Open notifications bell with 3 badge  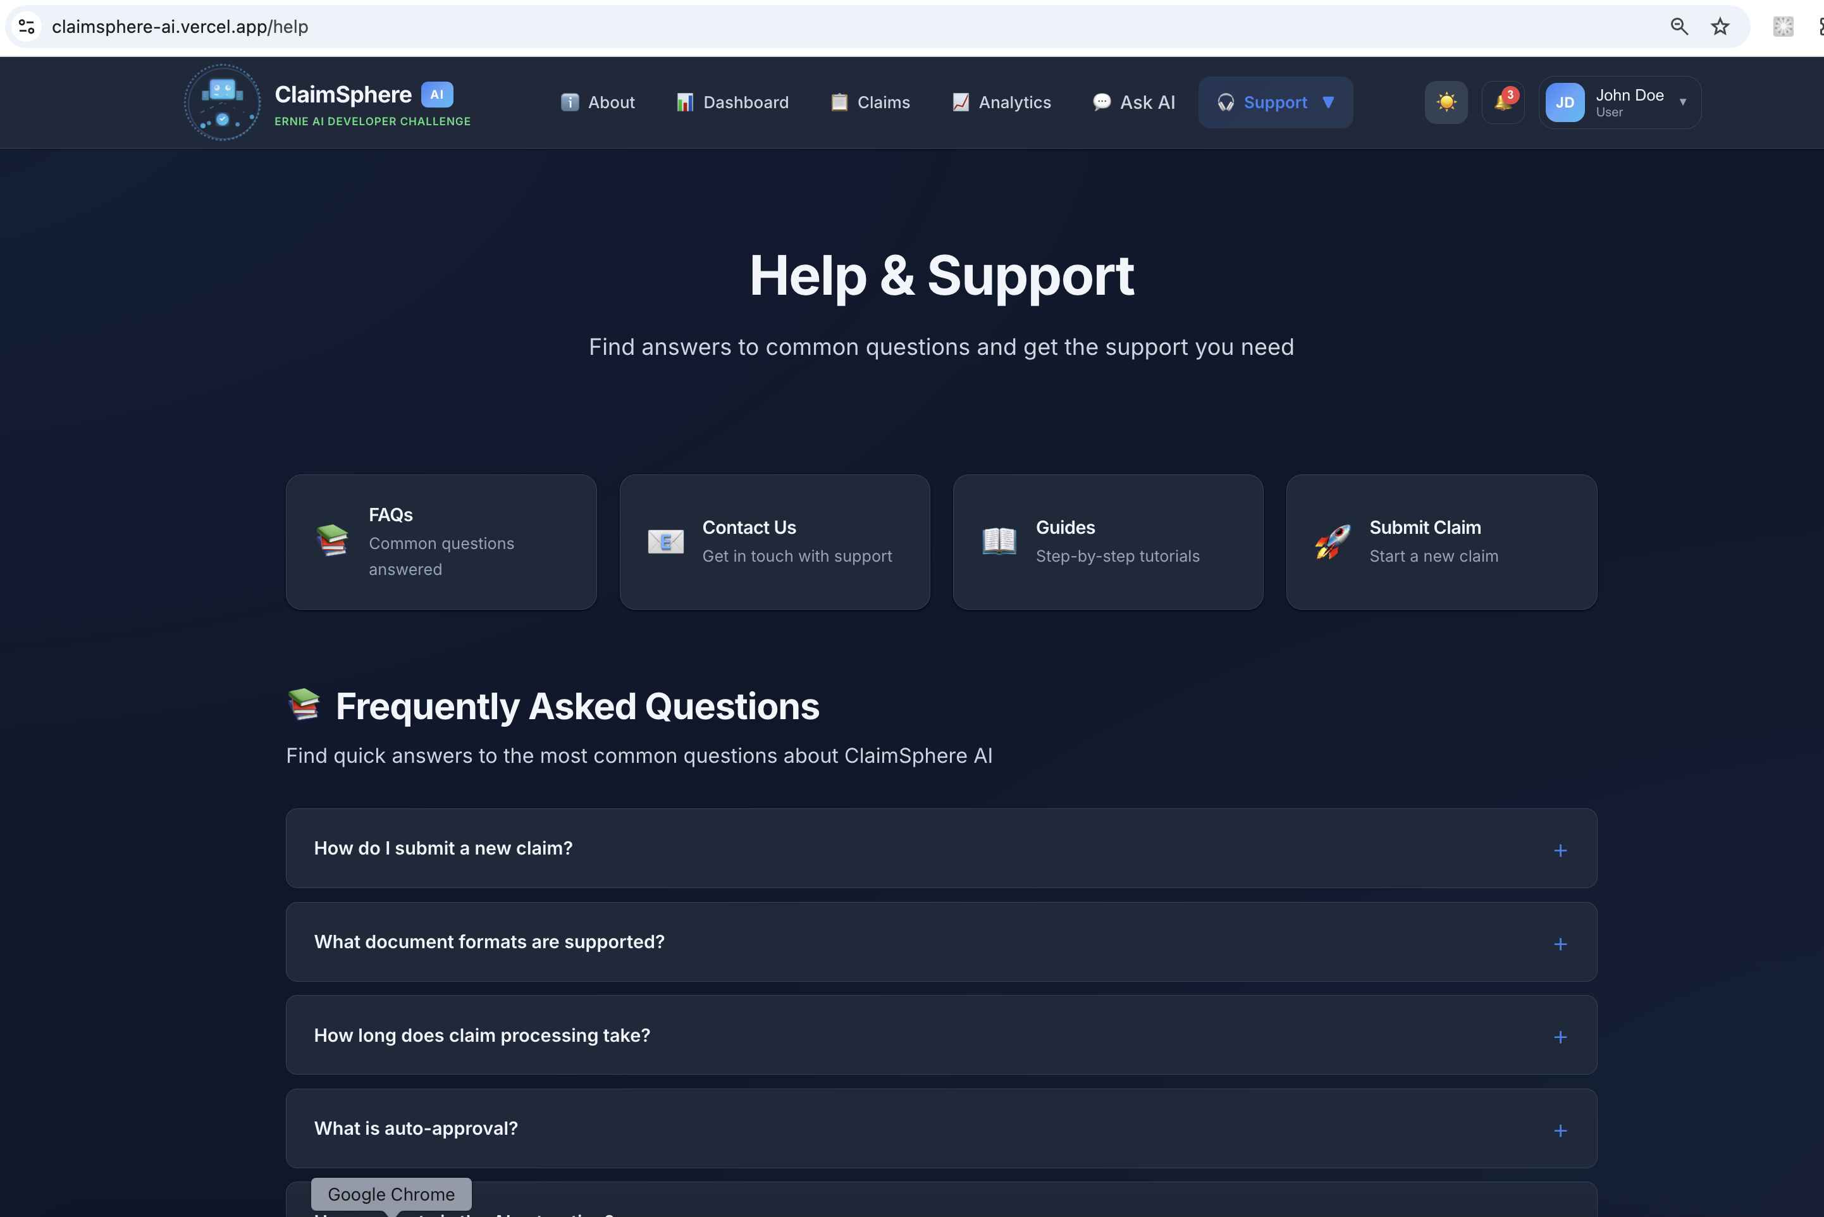tap(1503, 102)
